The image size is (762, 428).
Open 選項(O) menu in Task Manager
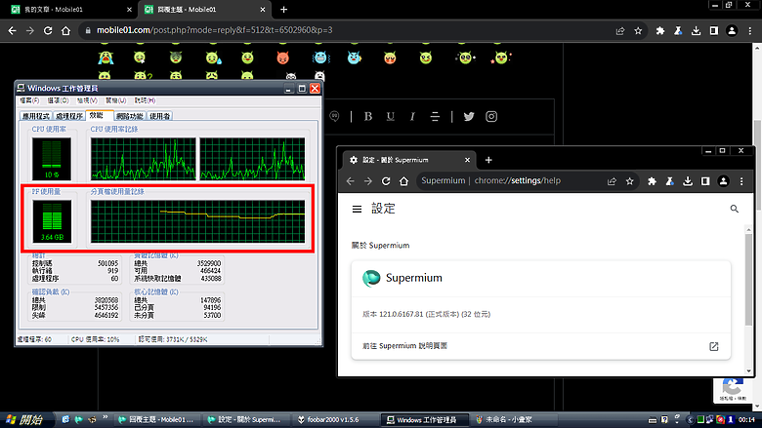58,100
